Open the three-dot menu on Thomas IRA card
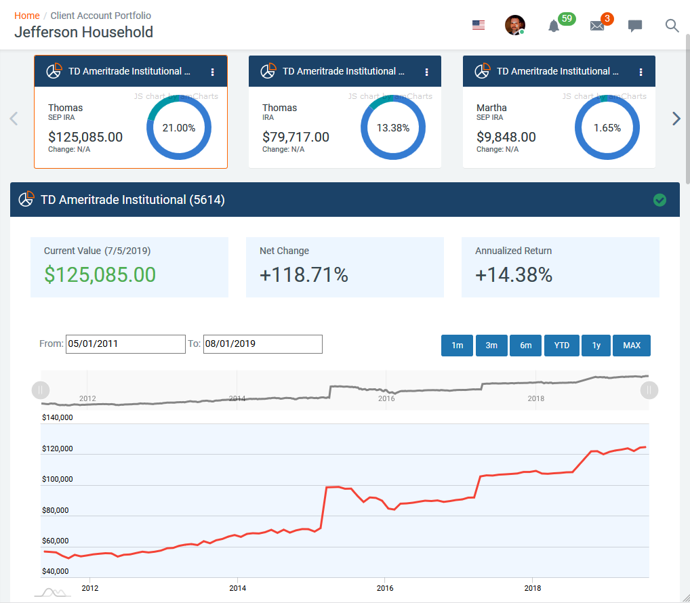This screenshot has height=603, width=690. coord(427,72)
